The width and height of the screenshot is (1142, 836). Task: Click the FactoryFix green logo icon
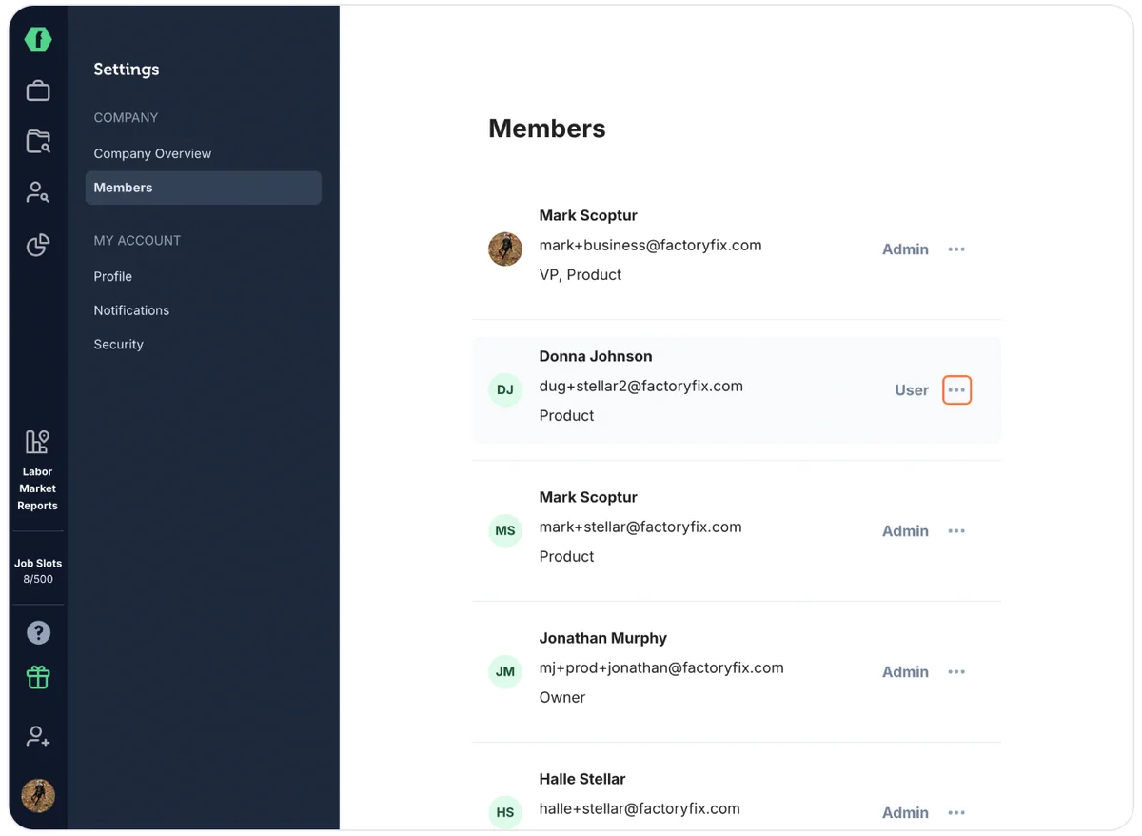pos(38,39)
